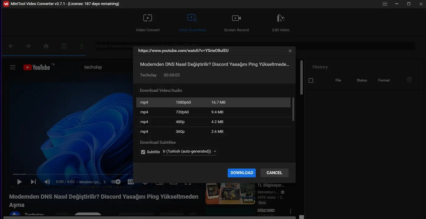The height and width of the screenshot is (219, 426).
Task: Click the video title below the player
Action: point(104,201)
